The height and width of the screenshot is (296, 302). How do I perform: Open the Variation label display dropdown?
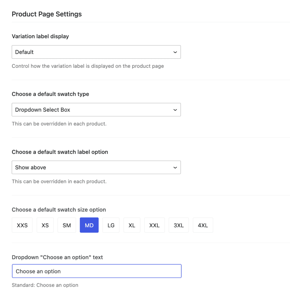[96, 52]
